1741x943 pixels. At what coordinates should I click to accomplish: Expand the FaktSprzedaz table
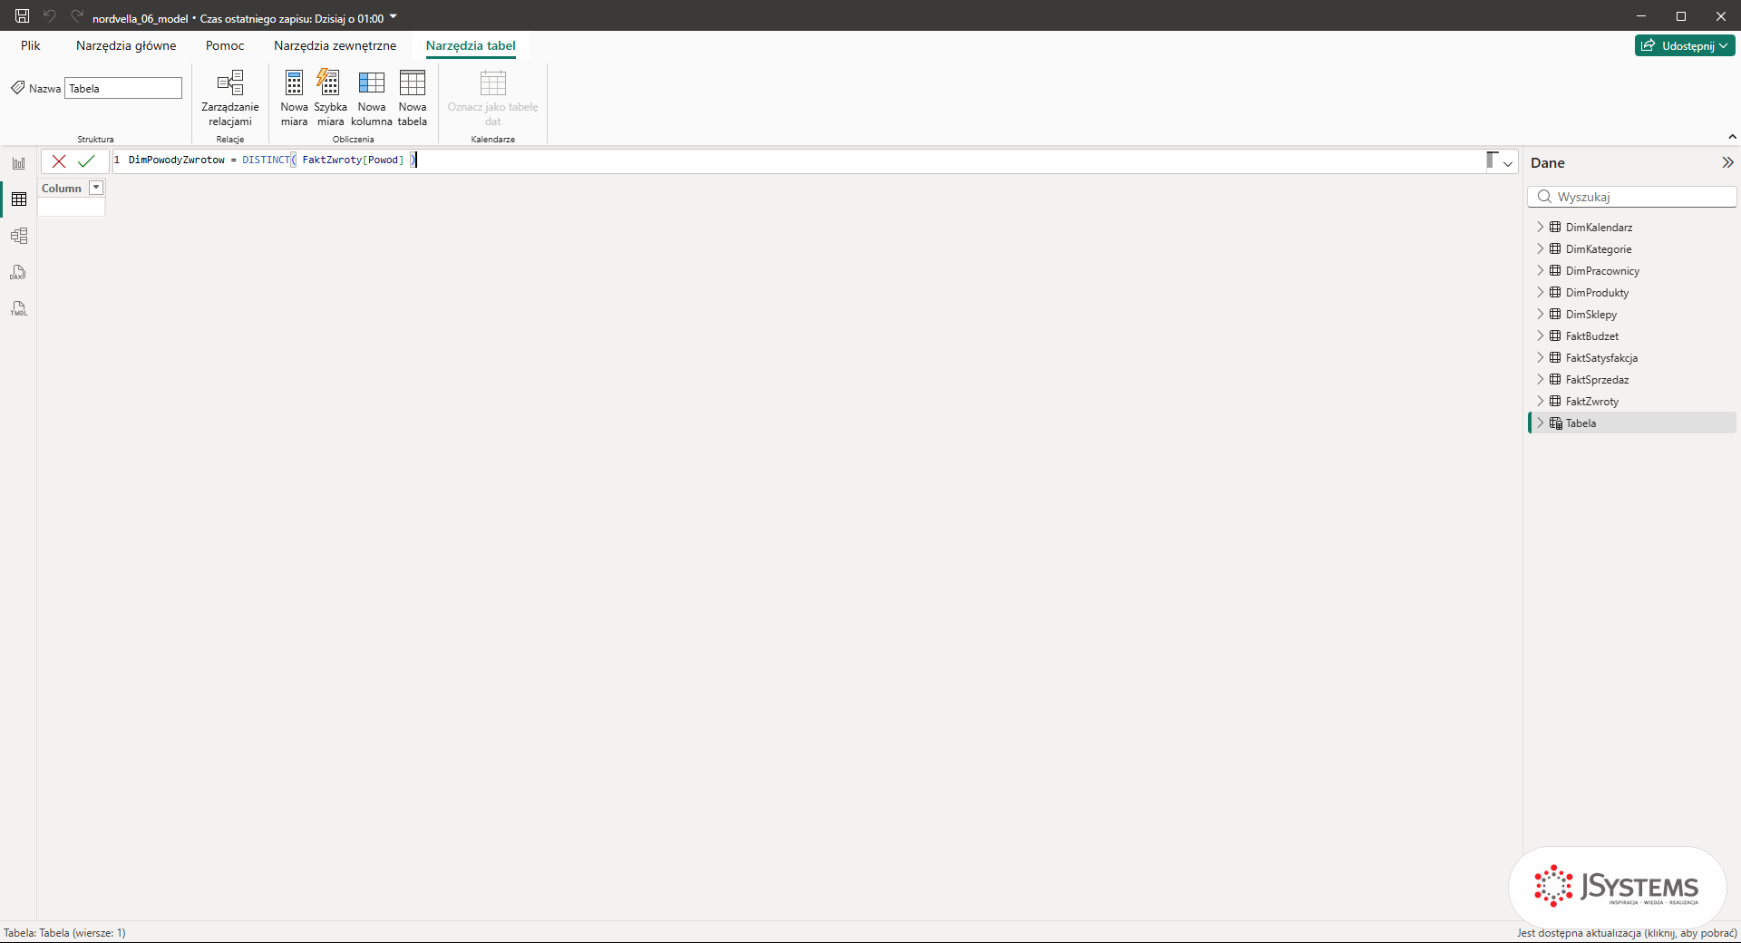[1540, 379]
